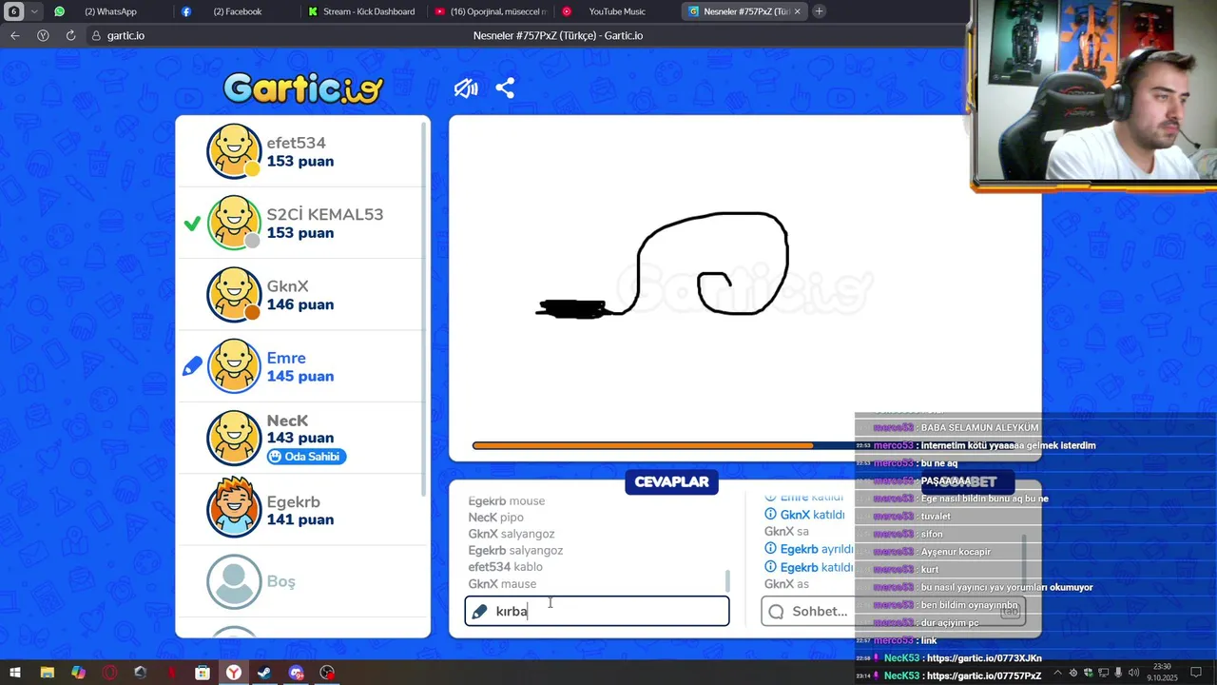The image size is (1217, 685).
Task: Click player name S2Cİ KEMAL53
Action: [x=325, y=214]
